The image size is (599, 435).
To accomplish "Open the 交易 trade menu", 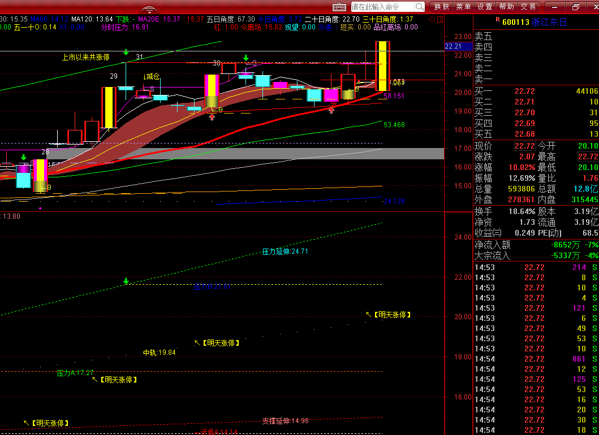I will (528, 7).
